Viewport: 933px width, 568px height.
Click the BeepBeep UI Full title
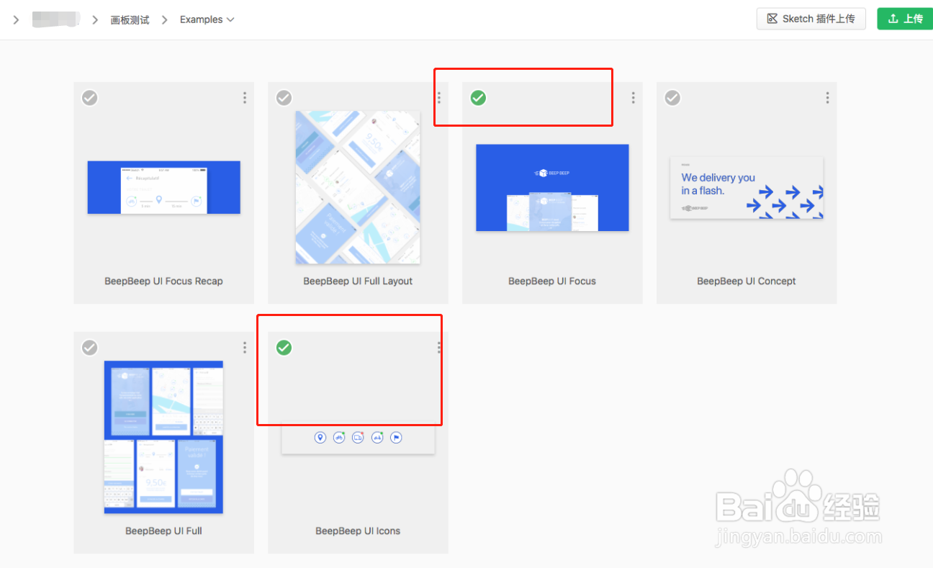163,531
